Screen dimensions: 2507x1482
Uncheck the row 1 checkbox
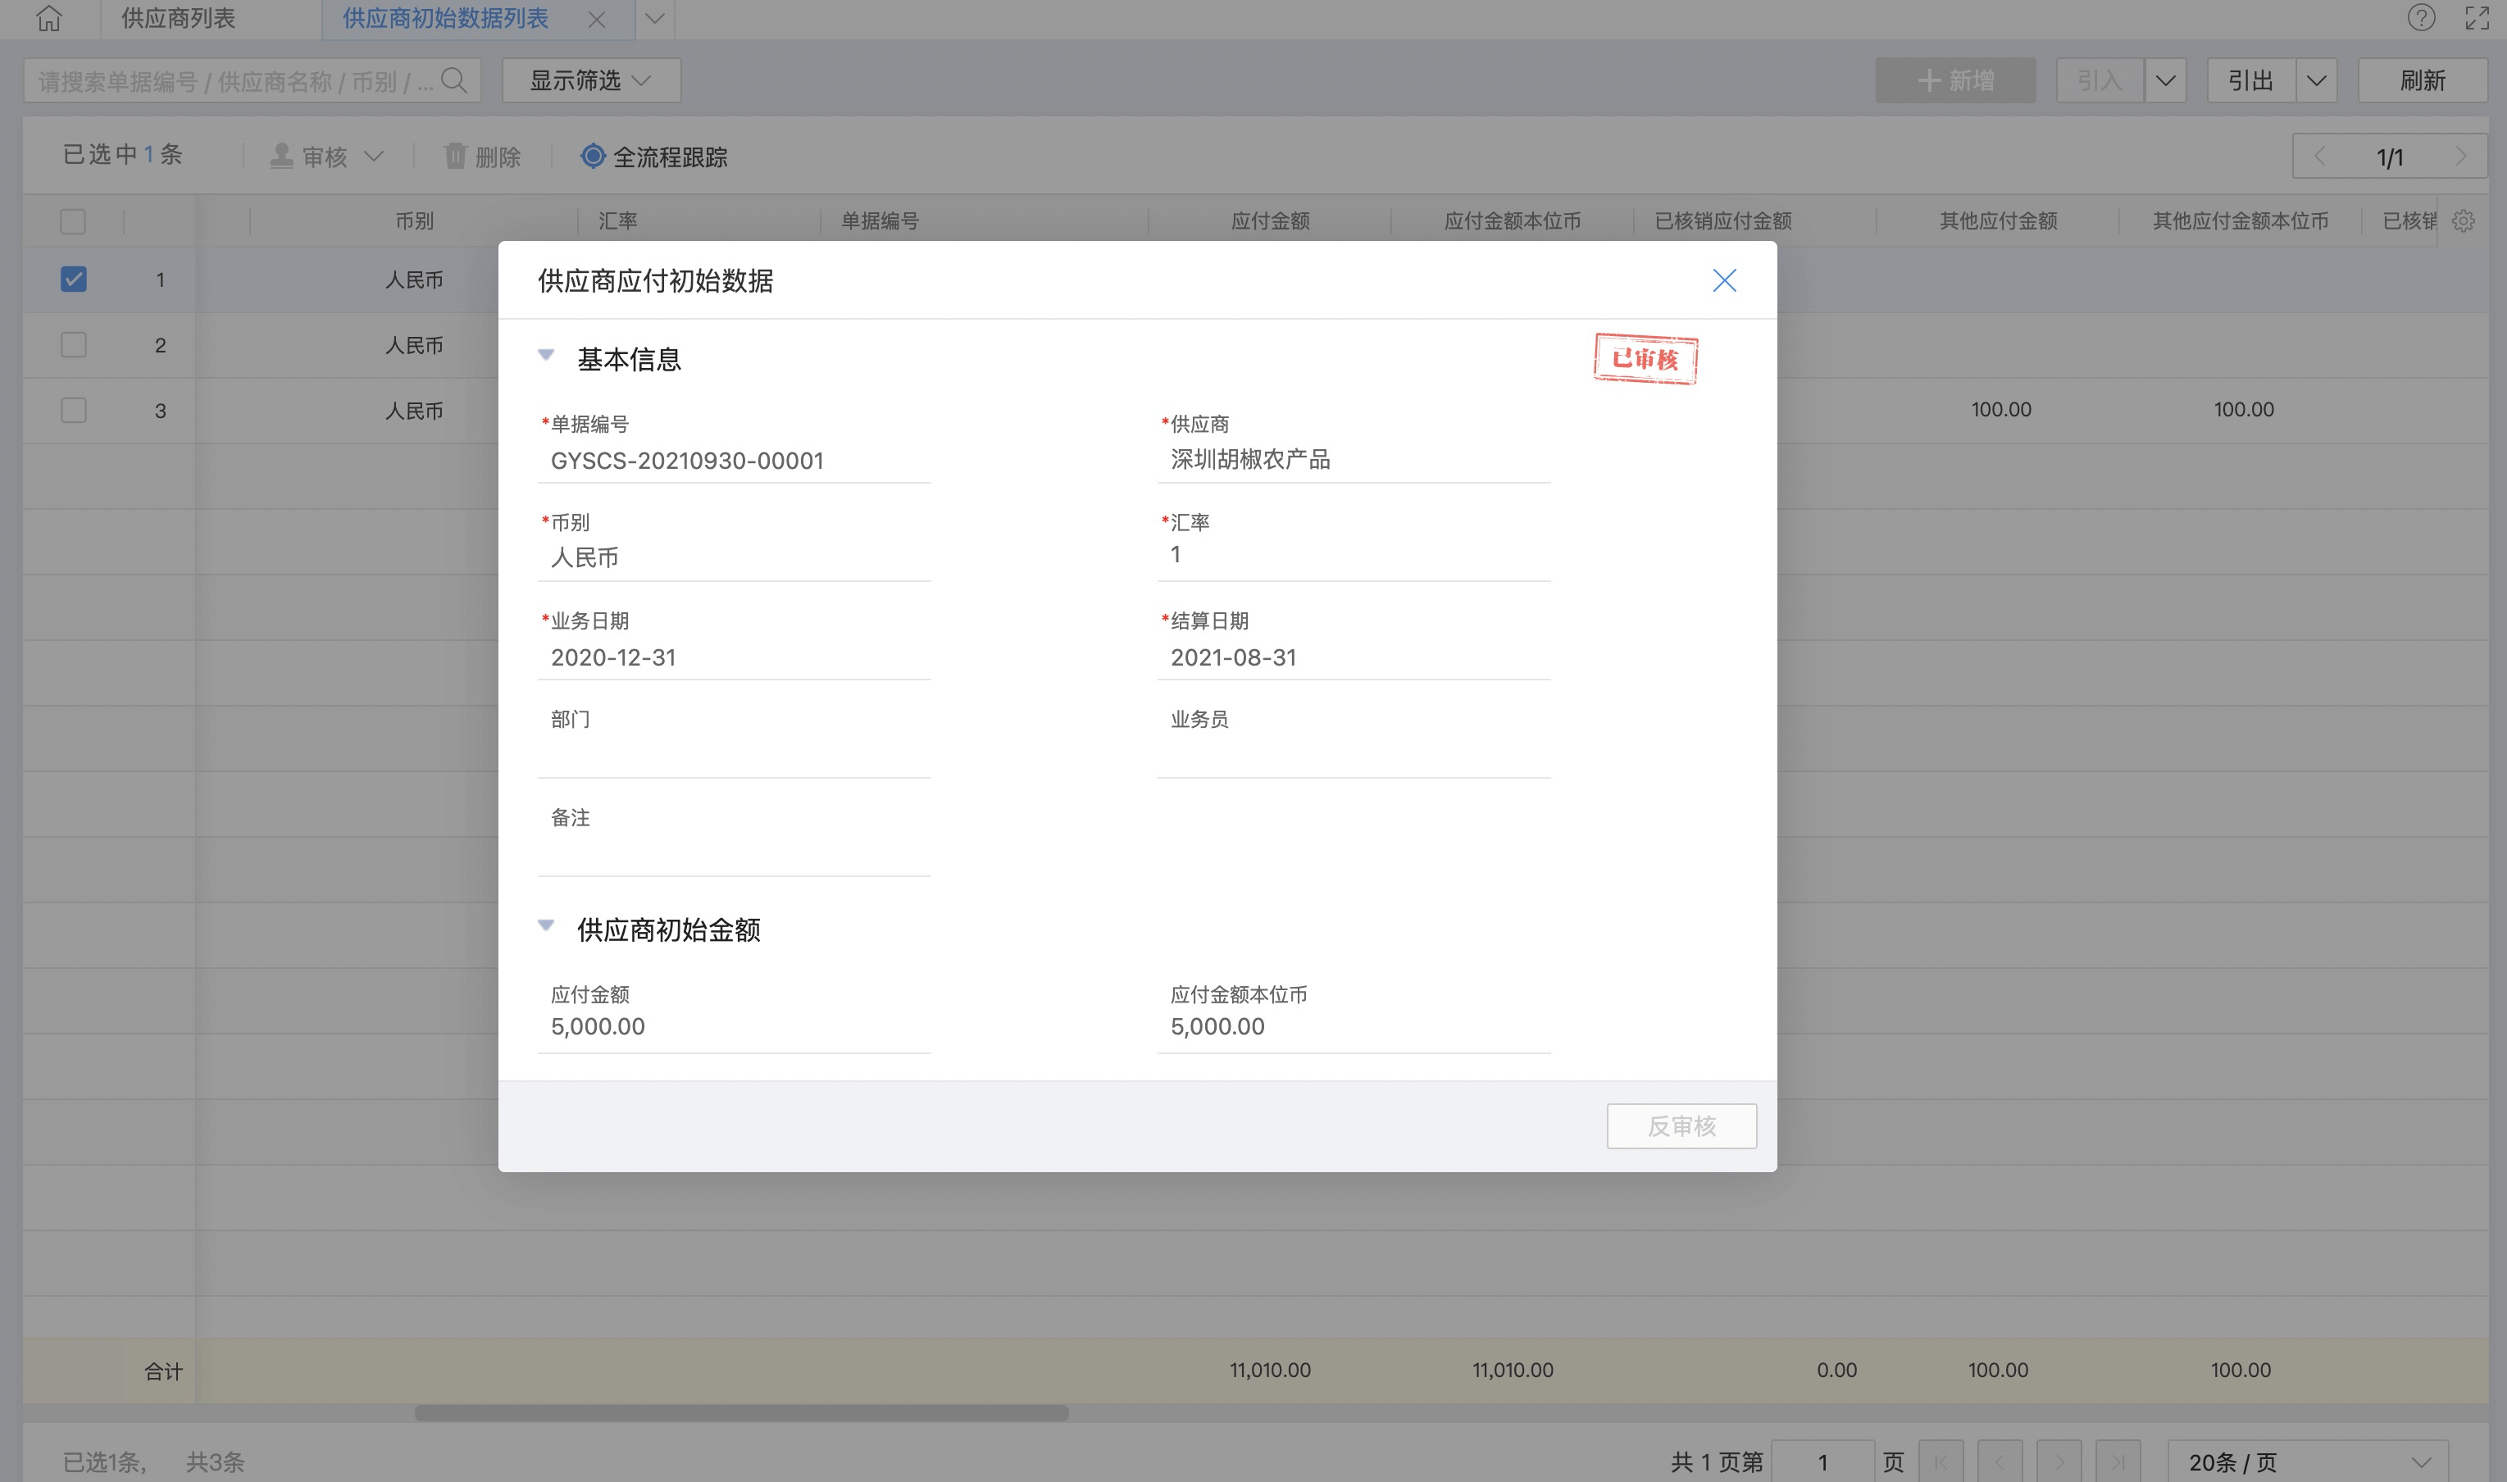click(x=74, y=279)
